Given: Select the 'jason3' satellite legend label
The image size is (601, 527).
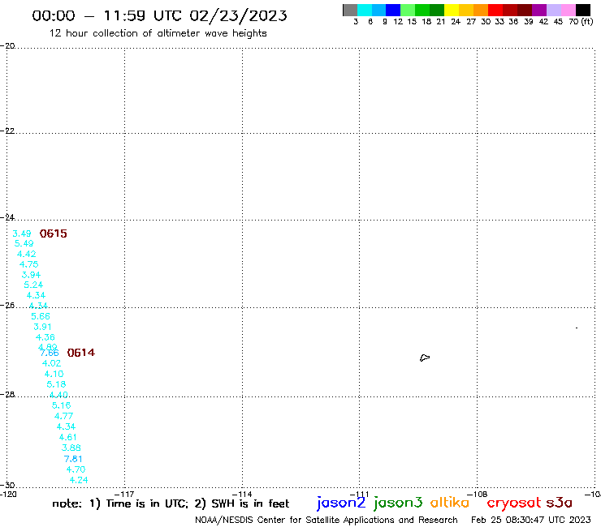Looking at the screenshot, I should [398, 503].
